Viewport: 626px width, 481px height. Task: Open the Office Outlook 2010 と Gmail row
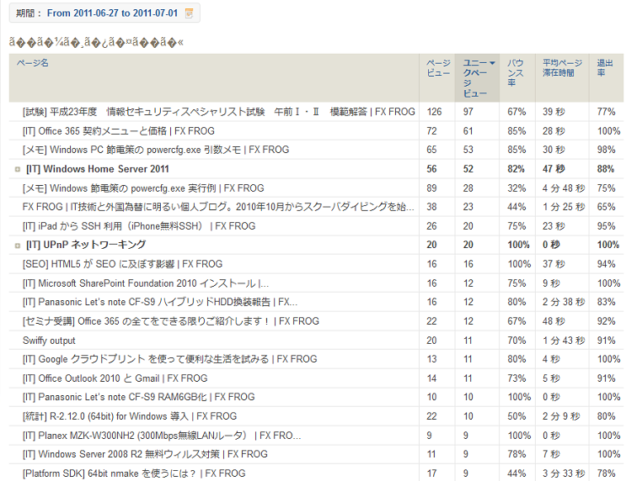(x=115, y=378)
